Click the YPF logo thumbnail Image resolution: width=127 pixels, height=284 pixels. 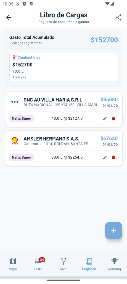pos(15,102)
